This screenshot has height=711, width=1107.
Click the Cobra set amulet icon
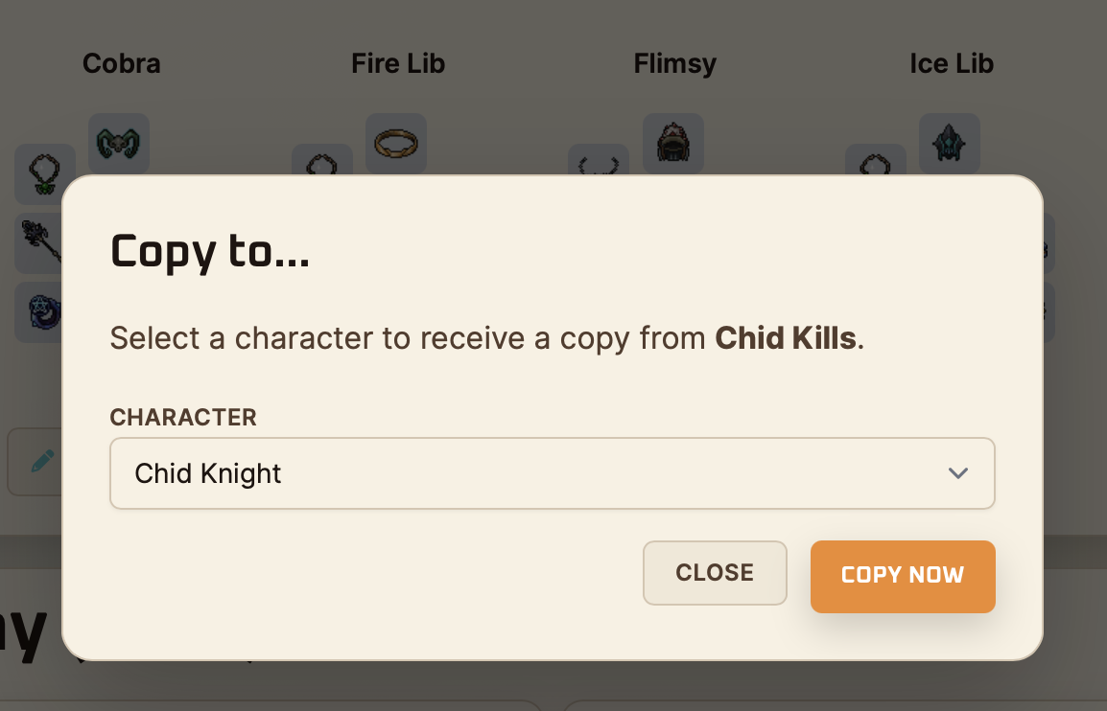pos(44,172)
